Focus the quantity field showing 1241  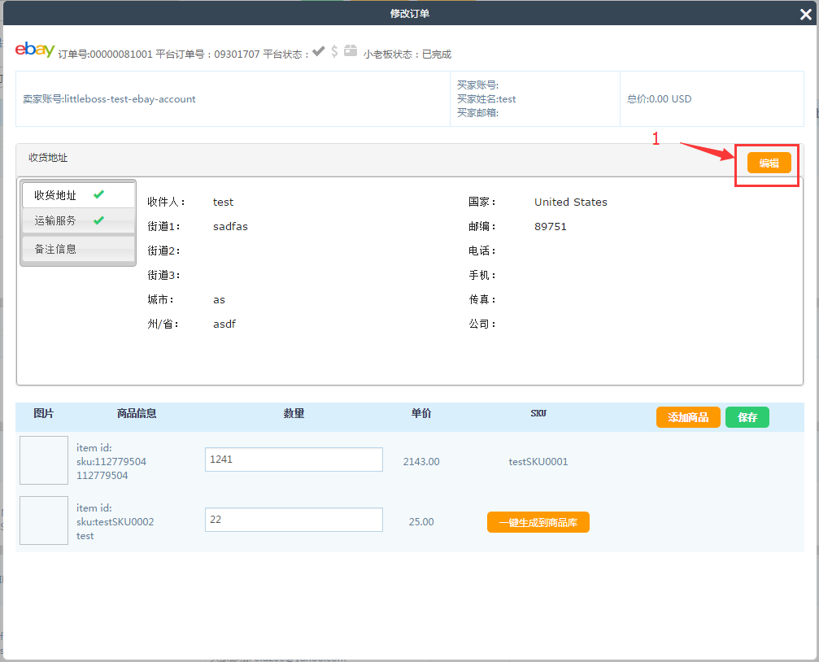point(293,459)
